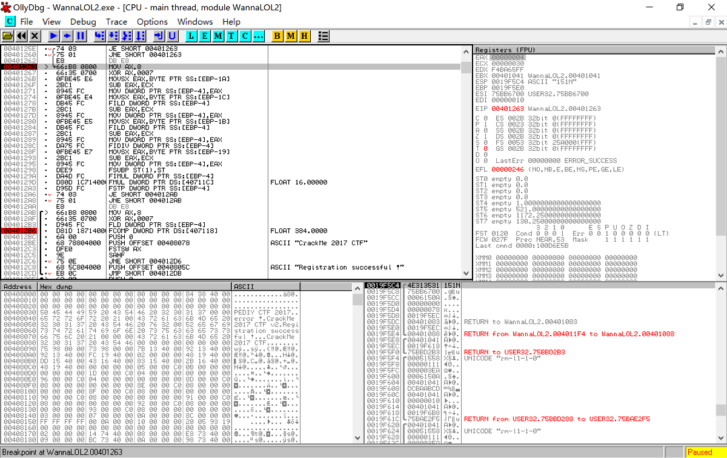The image size is (727, 458).
Task: Show memory breakpoints with the yellow M icon
Action: [x=291, y=36]
